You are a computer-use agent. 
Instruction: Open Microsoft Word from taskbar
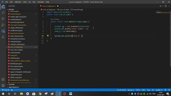tap(71, 94)
